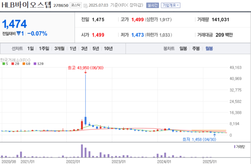Switch chart to 1년 range
The image size is (251, 164).
[73, 49]
